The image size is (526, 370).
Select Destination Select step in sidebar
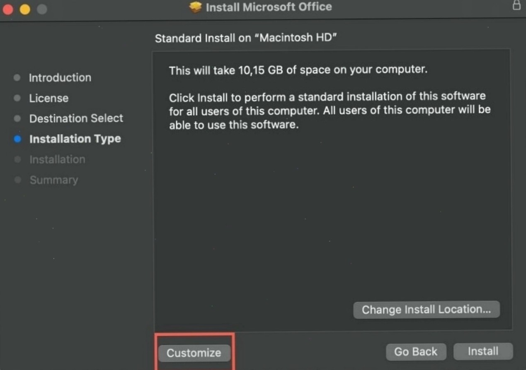76,118
